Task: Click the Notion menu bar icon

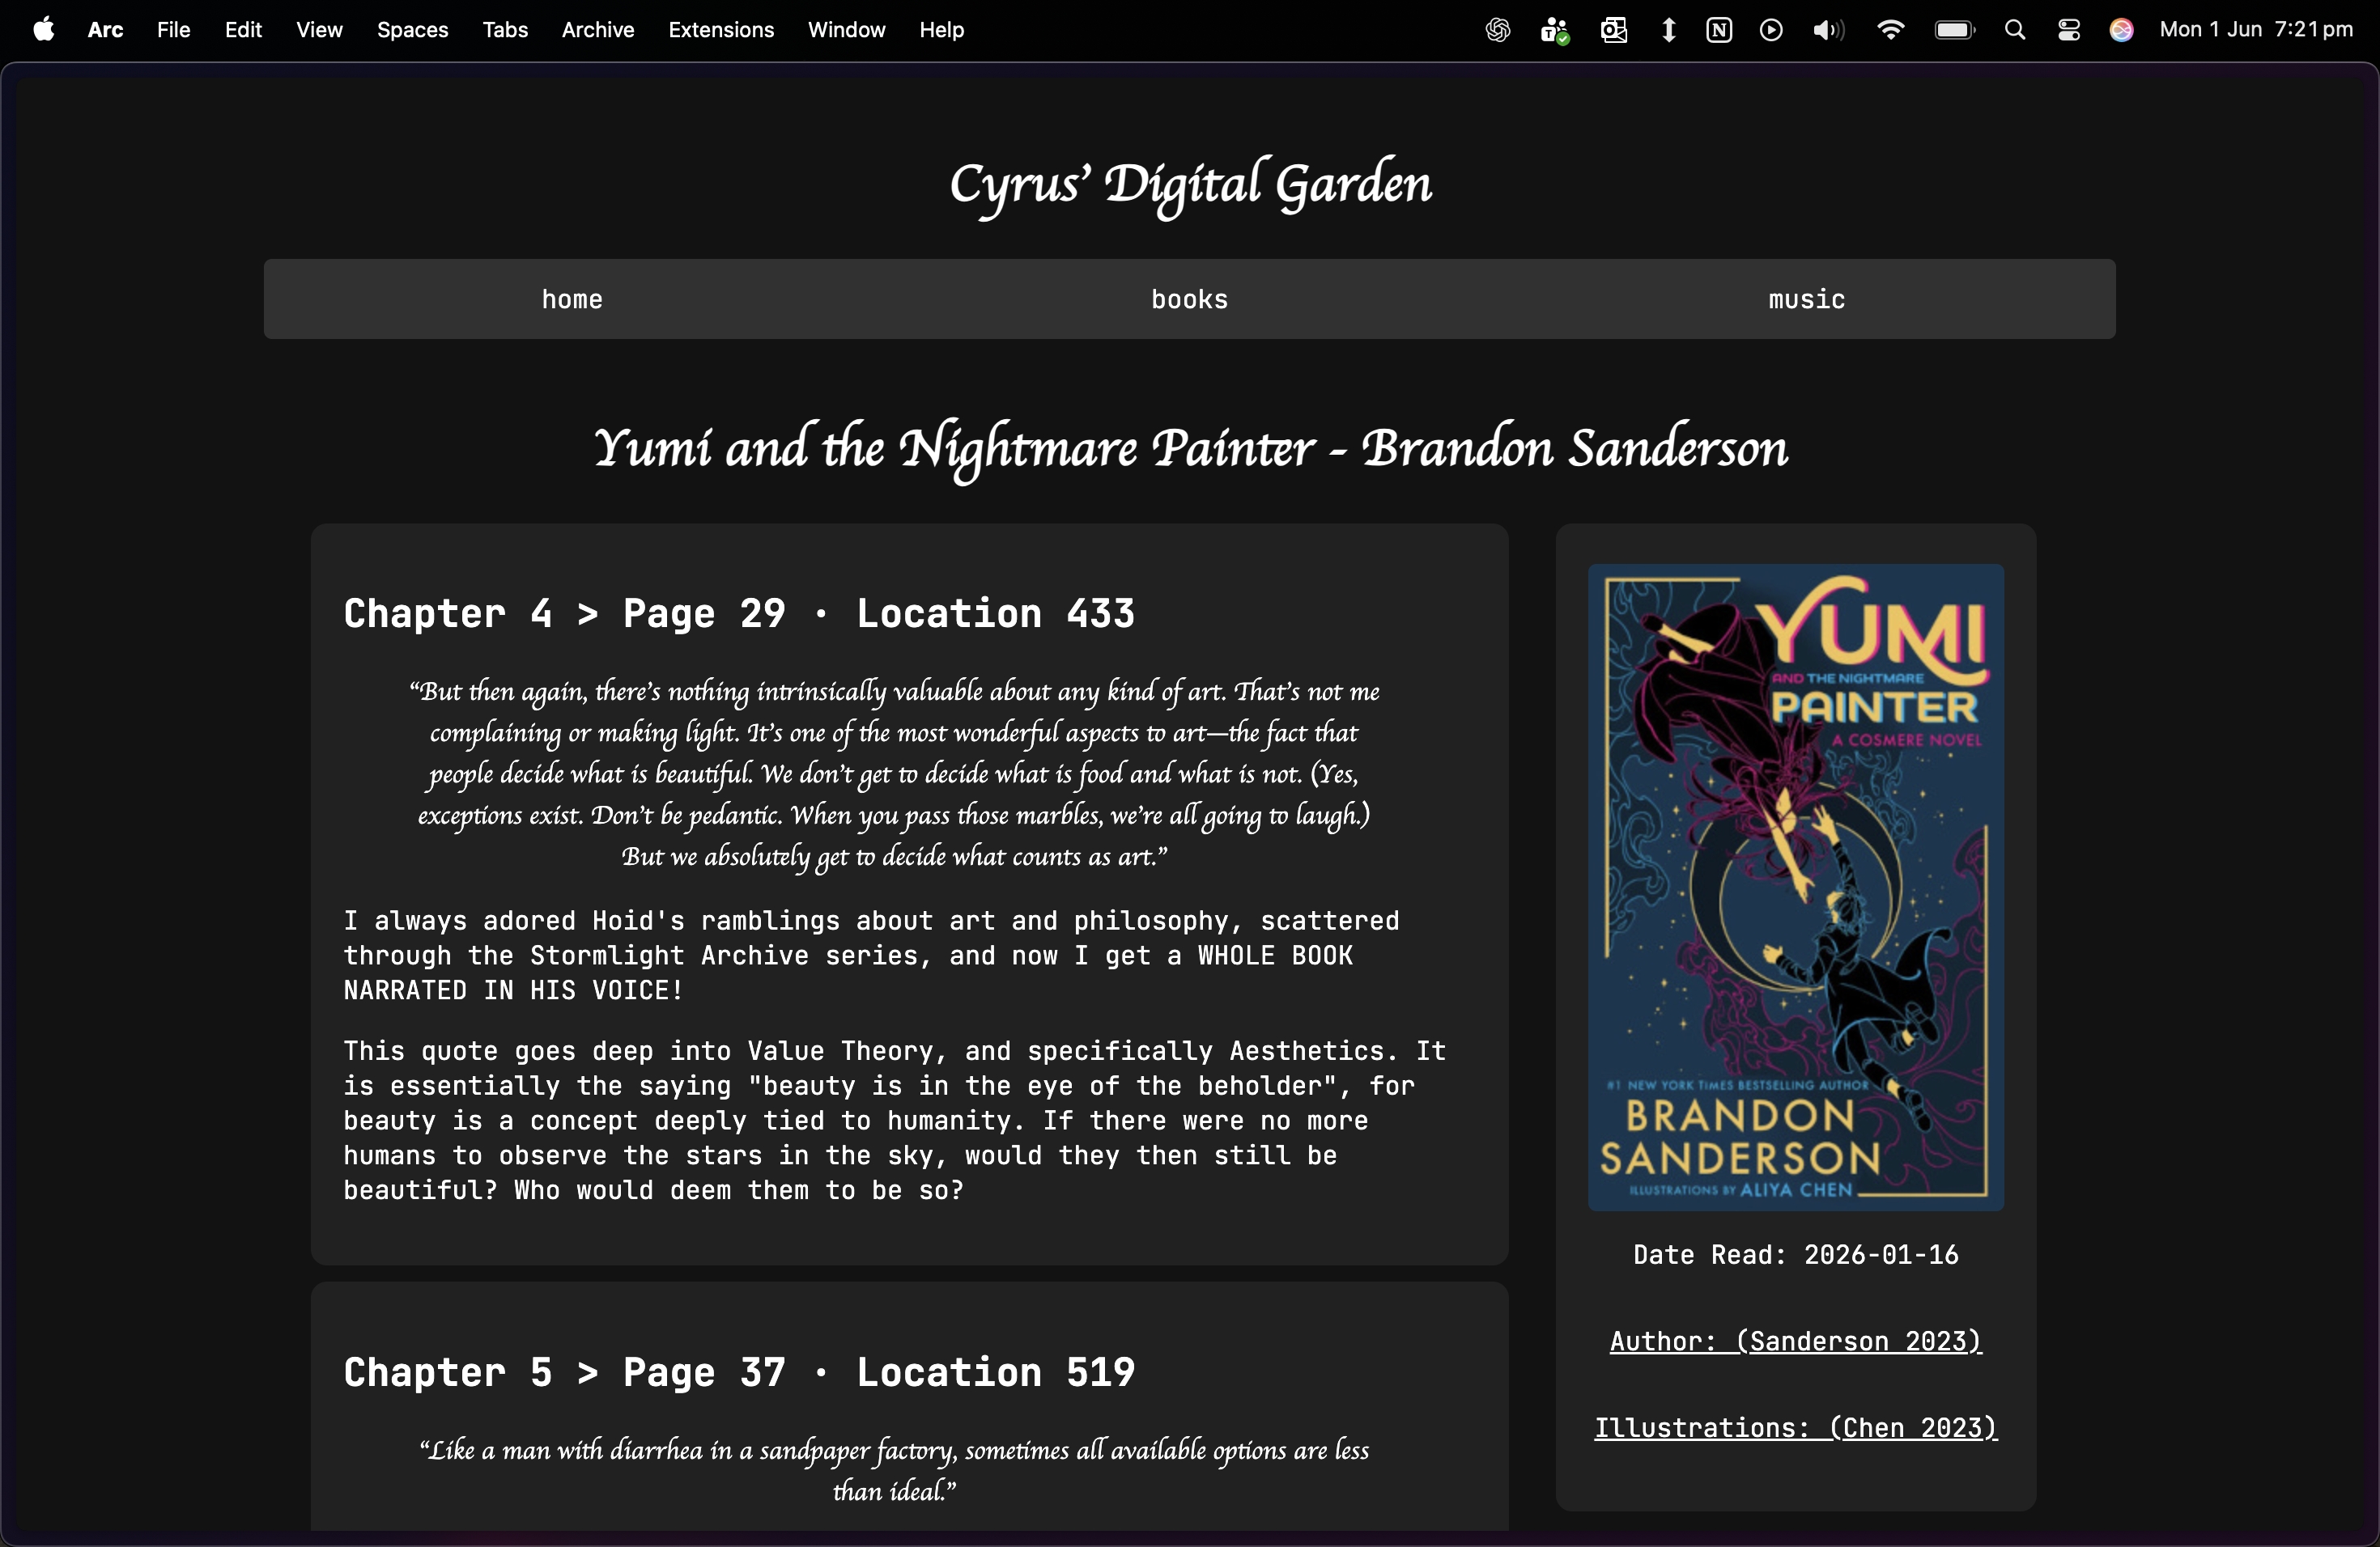Action: tap(1719, 30)
